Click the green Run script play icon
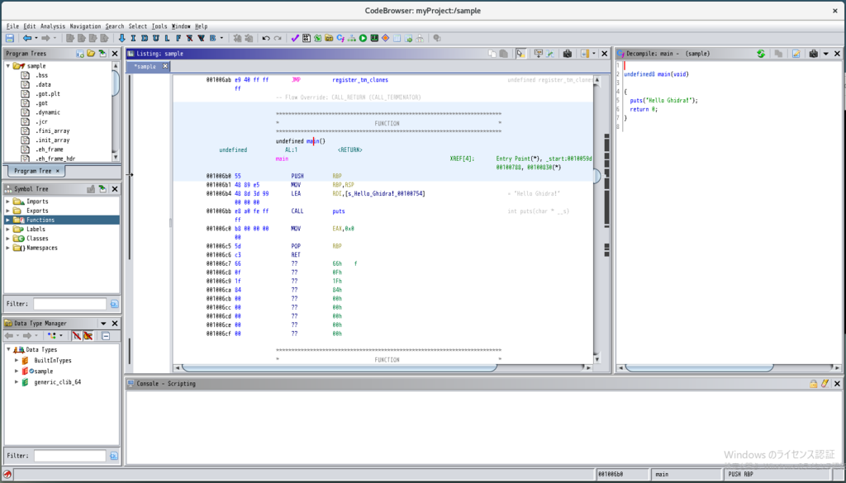 pyautogui.click(x=363, y=38)
